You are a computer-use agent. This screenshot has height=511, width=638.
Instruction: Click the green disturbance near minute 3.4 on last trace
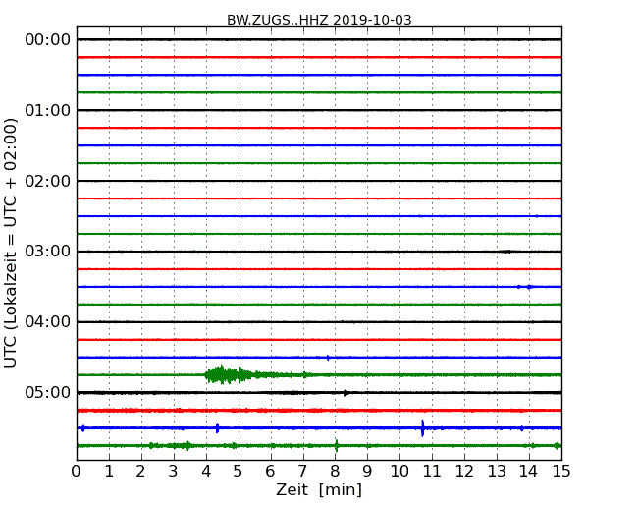coord(187,445)
